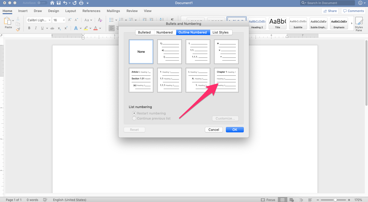368x202 pixels.
Task: Select Continue previous list radio button
Action: [x=134, y=118]
